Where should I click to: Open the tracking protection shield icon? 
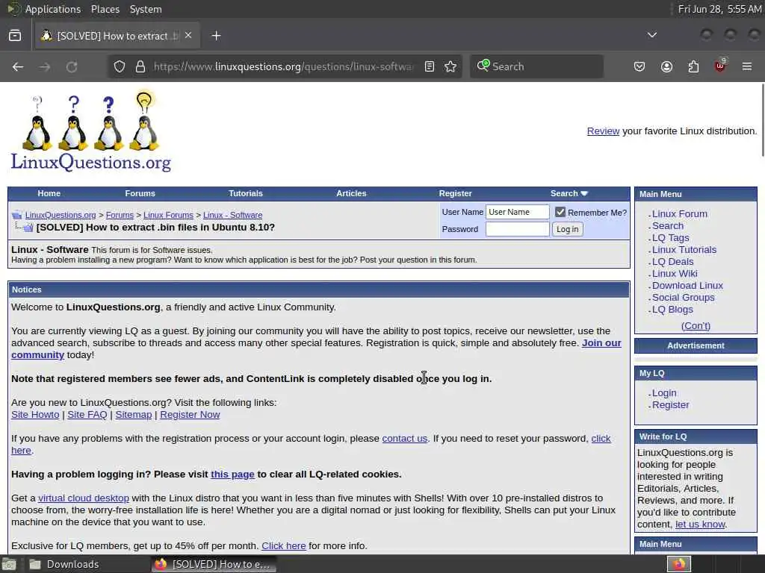[x=120, y=66]
